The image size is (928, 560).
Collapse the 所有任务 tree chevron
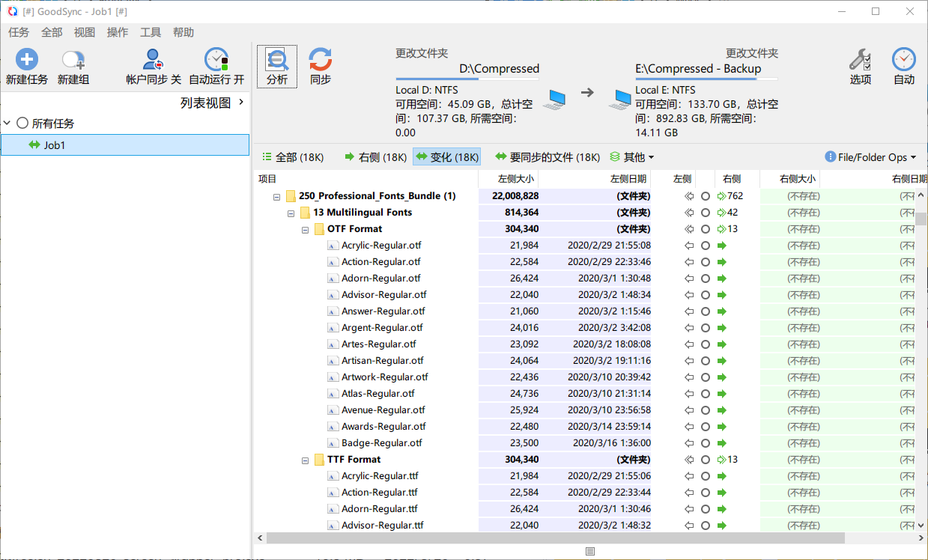pyautogui.click(x=7, y=123)
